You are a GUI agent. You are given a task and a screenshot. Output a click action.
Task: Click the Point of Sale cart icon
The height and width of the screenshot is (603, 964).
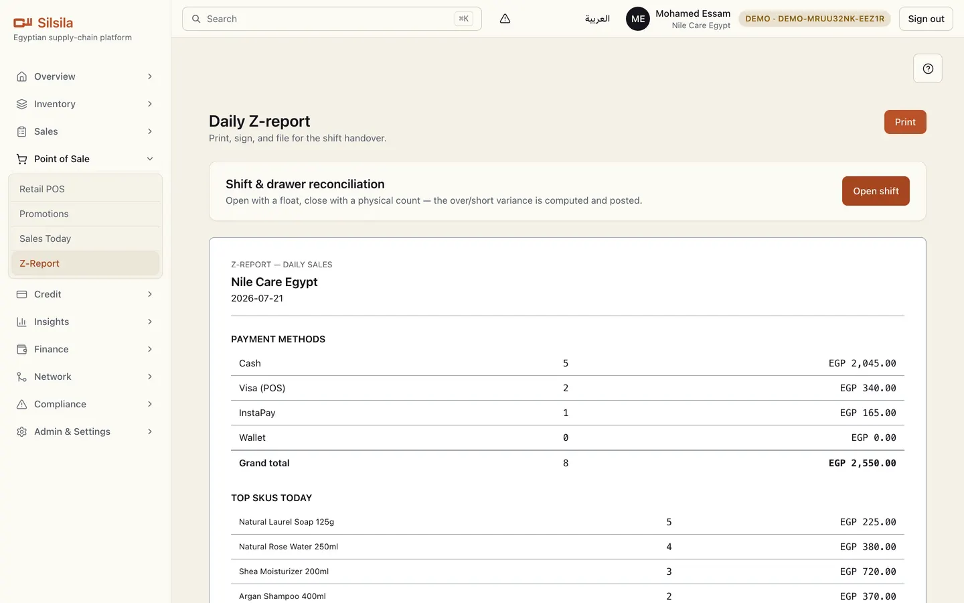coord(22,159)
